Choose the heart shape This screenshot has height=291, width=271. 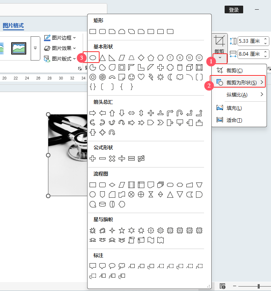(x=141, y=77)
